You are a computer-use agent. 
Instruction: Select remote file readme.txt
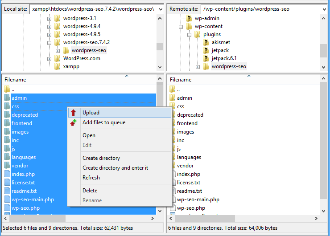pos(190,191)
